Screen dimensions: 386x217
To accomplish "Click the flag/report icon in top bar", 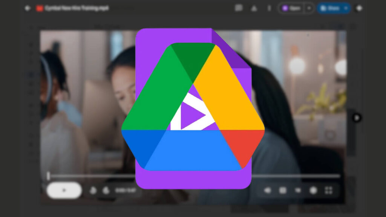I will [254, 8].
